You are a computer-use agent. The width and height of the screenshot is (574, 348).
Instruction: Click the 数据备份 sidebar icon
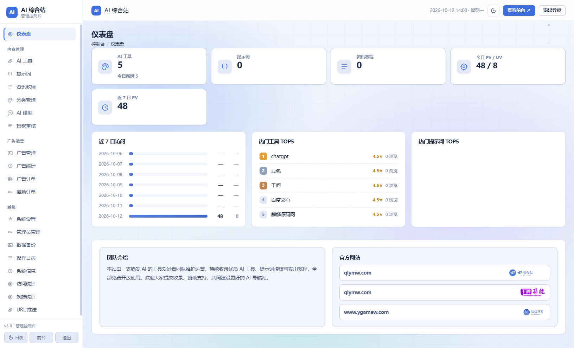[10, 245]
